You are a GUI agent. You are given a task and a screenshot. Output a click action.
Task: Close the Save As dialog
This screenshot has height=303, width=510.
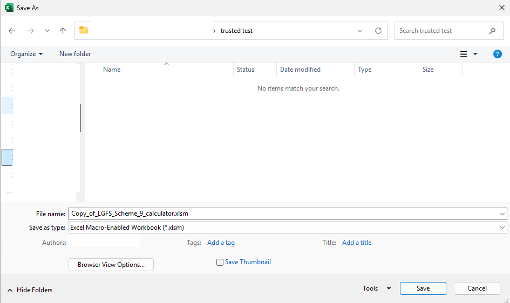[501, 8]
